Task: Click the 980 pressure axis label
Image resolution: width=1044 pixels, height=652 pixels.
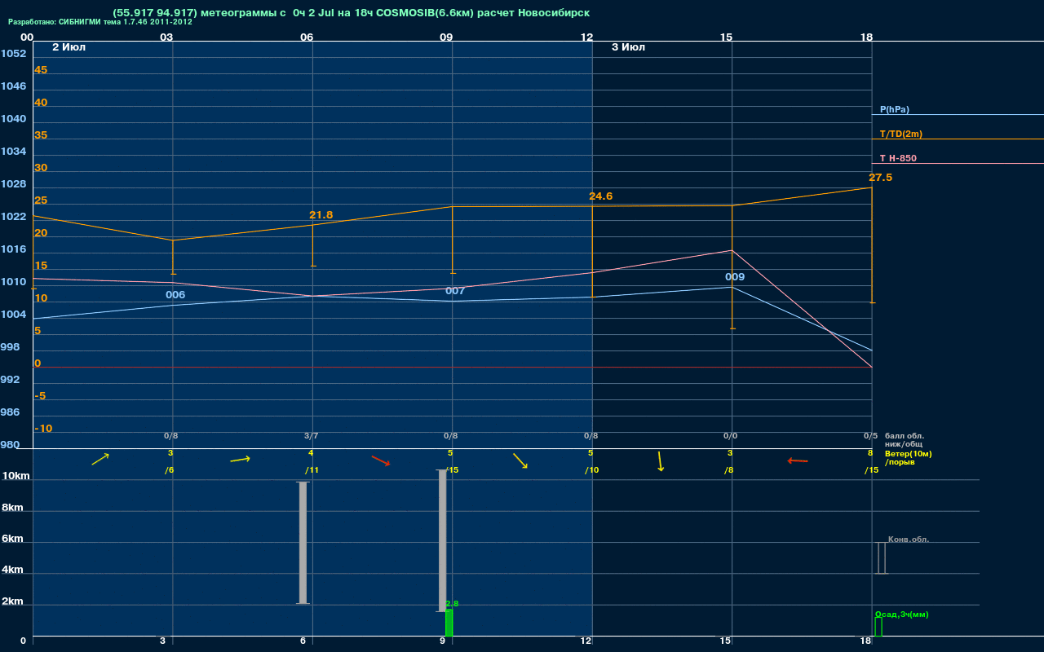Action: 10,445
